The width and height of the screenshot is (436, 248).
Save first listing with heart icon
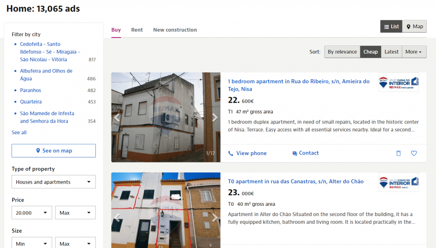pos(414,153)
